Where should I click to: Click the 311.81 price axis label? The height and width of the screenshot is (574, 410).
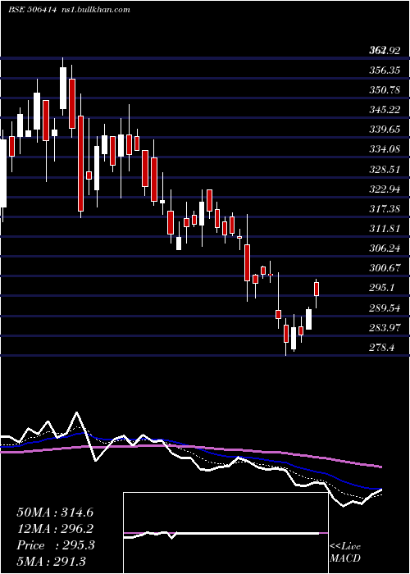(x=385, y=229)
